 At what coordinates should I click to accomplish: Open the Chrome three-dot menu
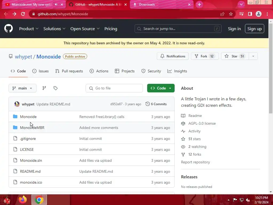(x=267, y=14)
